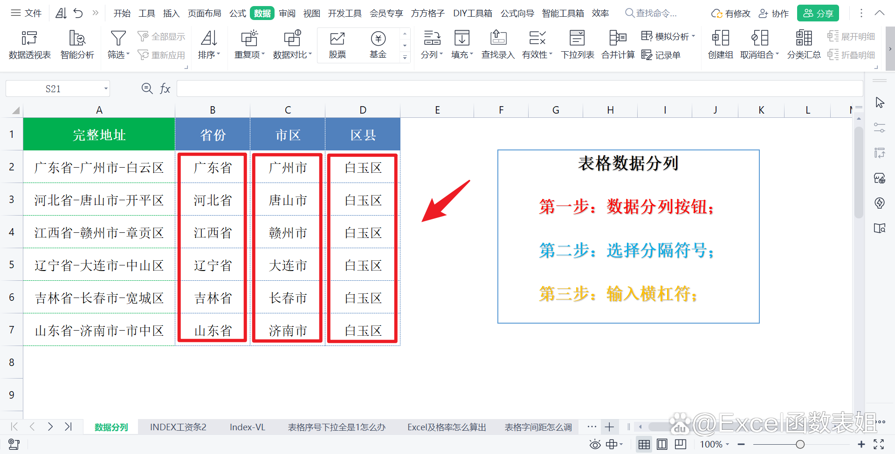
Task: Open the Index-VL sheet tab
Action: 248,427
